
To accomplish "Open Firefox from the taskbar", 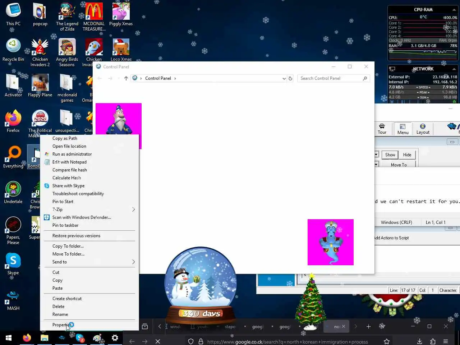I will click(27, 338).
